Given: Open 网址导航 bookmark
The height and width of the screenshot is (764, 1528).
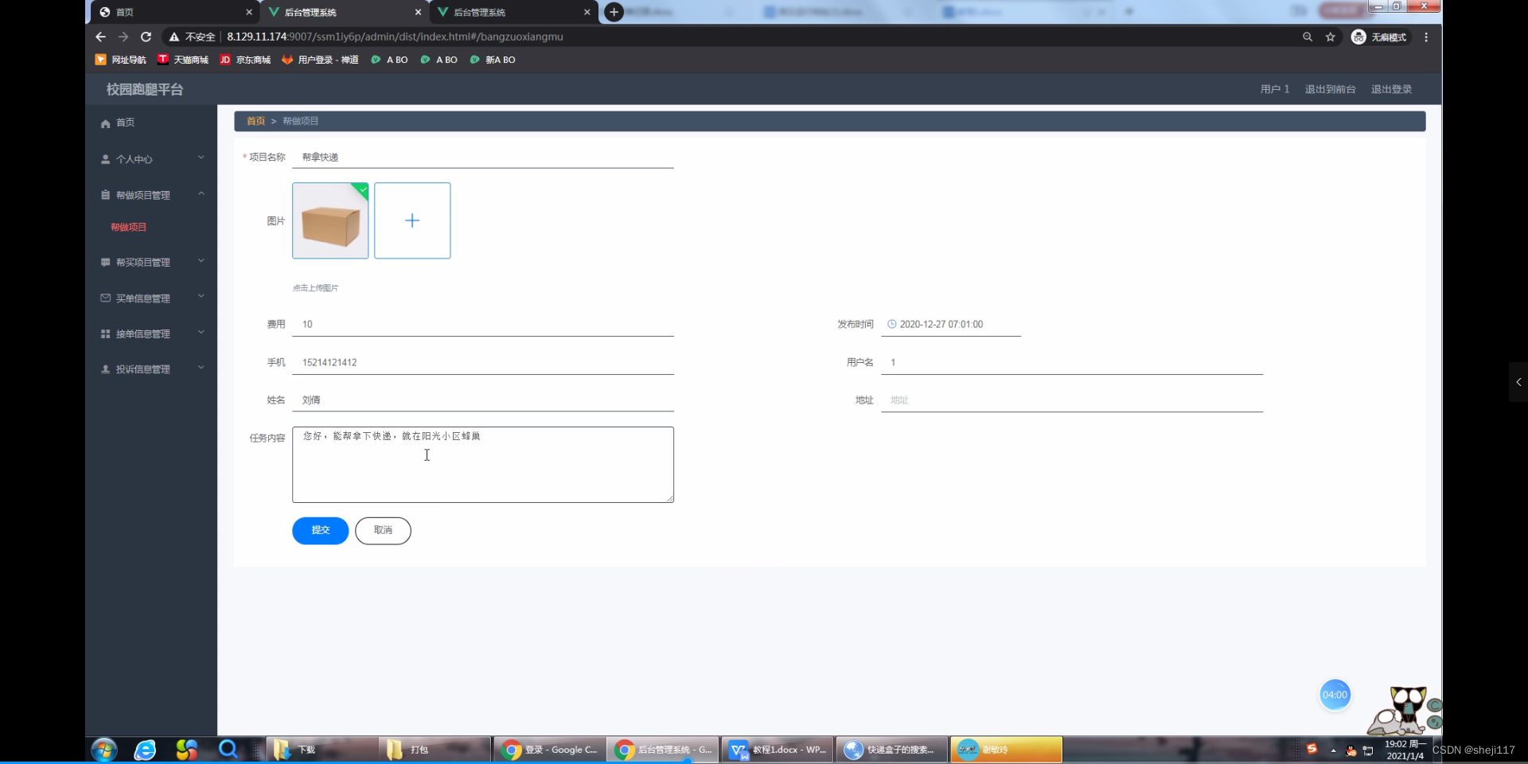Looking at the screenshot, I should (120, 60).
